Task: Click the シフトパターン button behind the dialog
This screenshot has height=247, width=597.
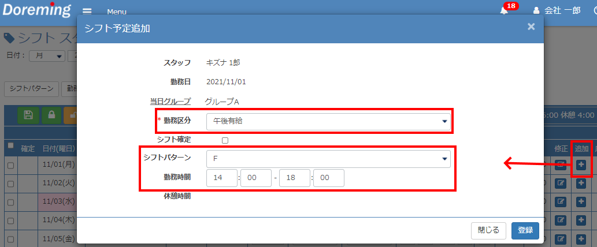Action: tap(32, 89)
